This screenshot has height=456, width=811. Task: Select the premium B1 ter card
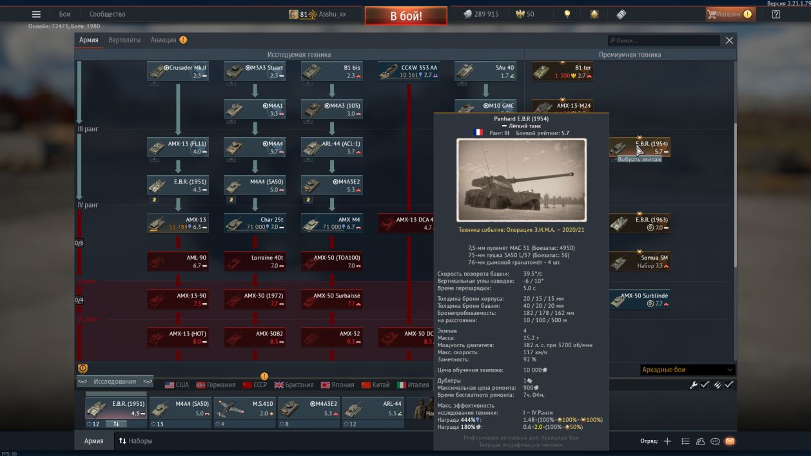coord(563,71)
